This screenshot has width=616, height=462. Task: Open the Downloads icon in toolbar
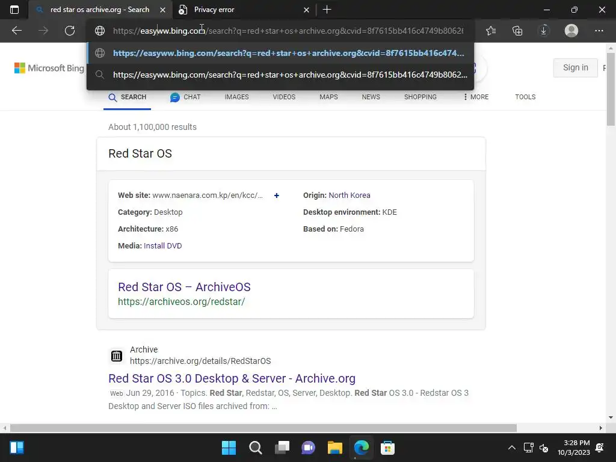(x=544, y=31)
